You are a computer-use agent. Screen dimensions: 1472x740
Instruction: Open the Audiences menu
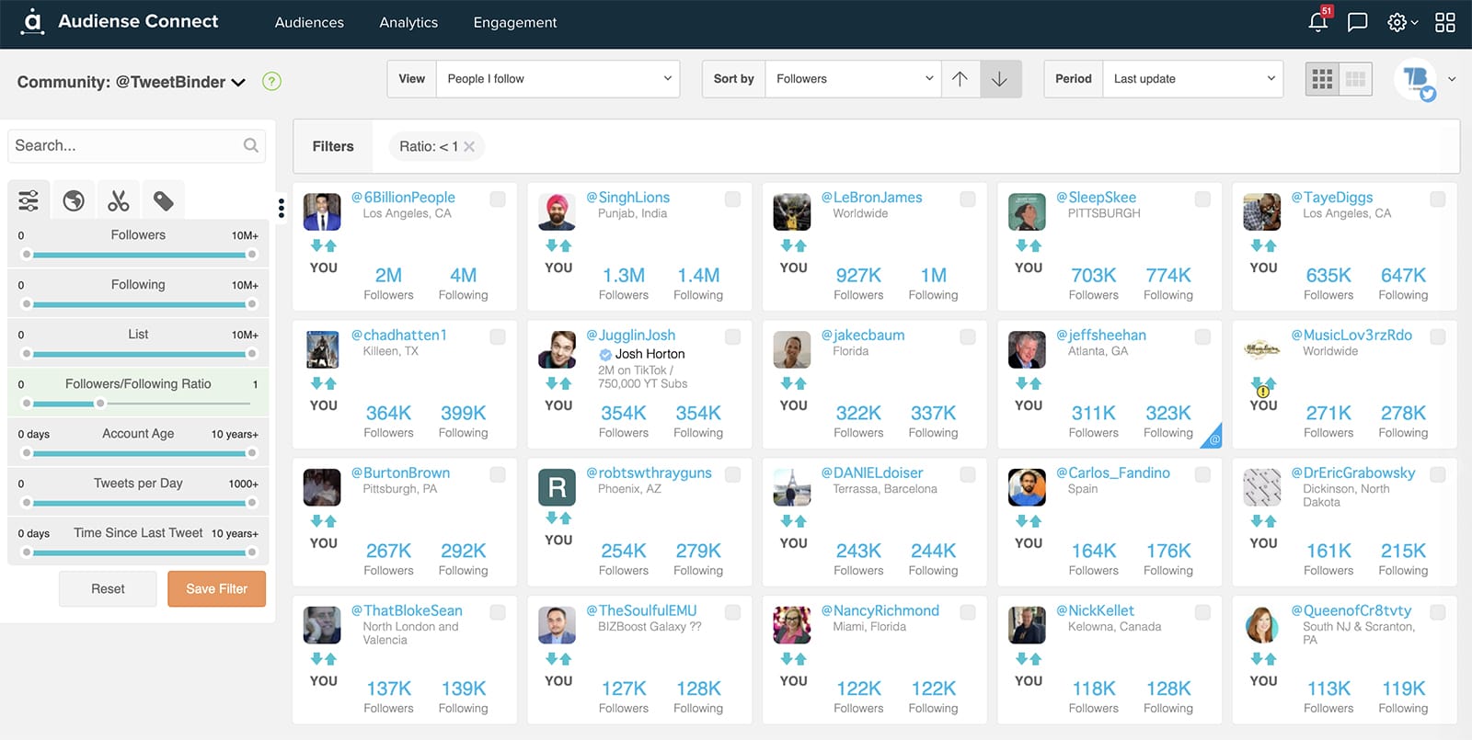coord(309,22)
